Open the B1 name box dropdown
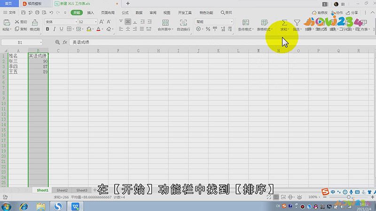 tap(41, 42)
